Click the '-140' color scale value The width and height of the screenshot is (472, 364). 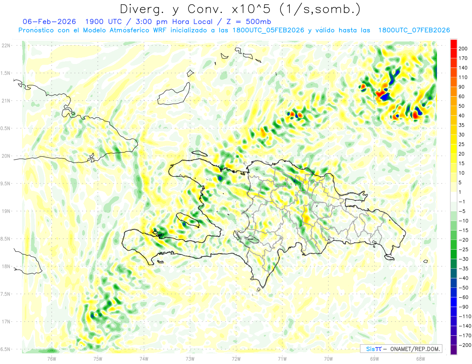click(x=465, y=326)
